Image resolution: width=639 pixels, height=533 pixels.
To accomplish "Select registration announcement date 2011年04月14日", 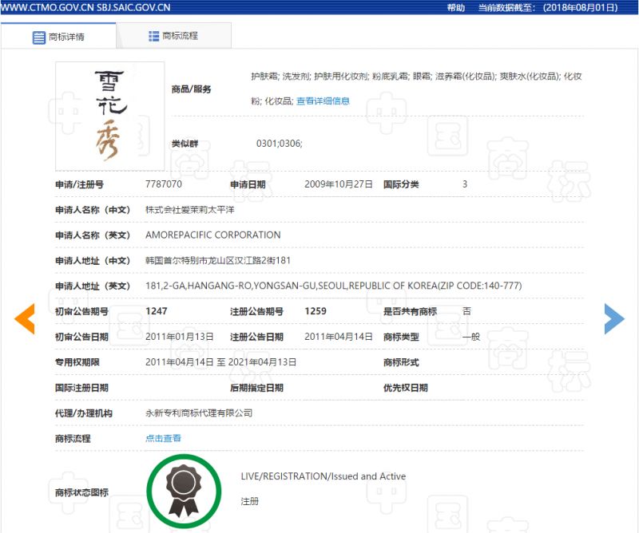I will point(338,337).
